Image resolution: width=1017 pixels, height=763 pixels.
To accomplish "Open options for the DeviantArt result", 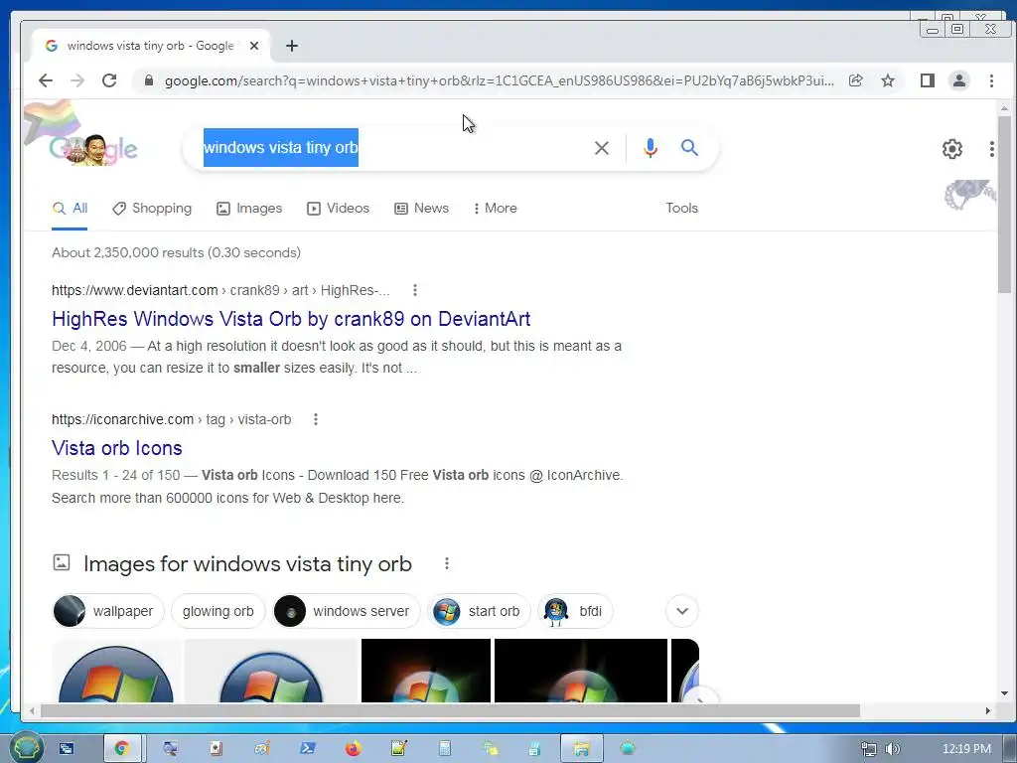I will 415,290.
